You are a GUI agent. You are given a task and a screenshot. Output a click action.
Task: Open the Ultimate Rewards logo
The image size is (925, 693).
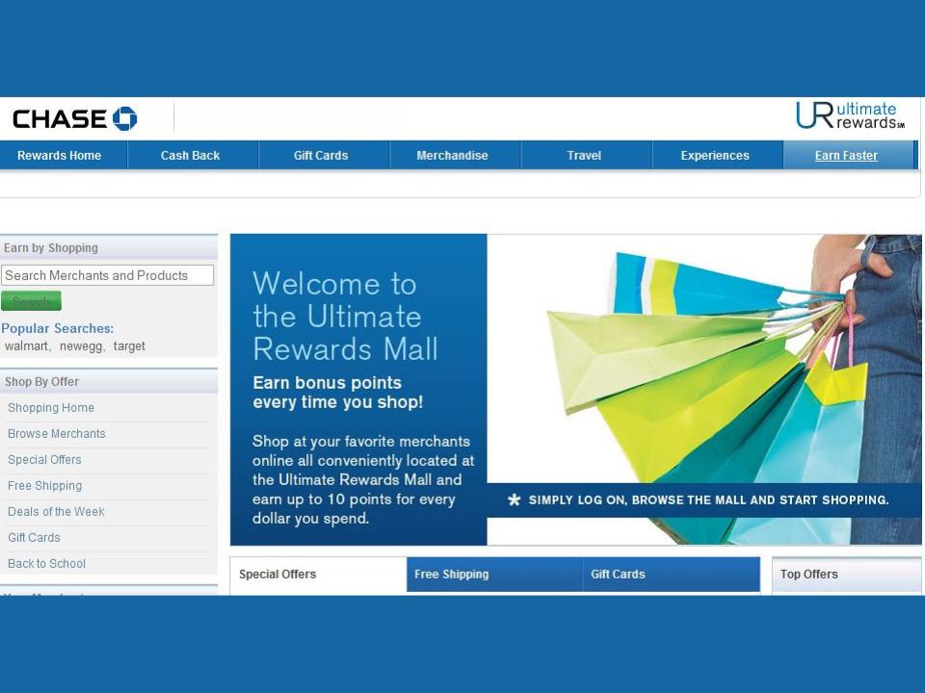point(850,115)
